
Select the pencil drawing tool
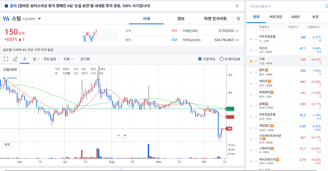coord(15,59)
